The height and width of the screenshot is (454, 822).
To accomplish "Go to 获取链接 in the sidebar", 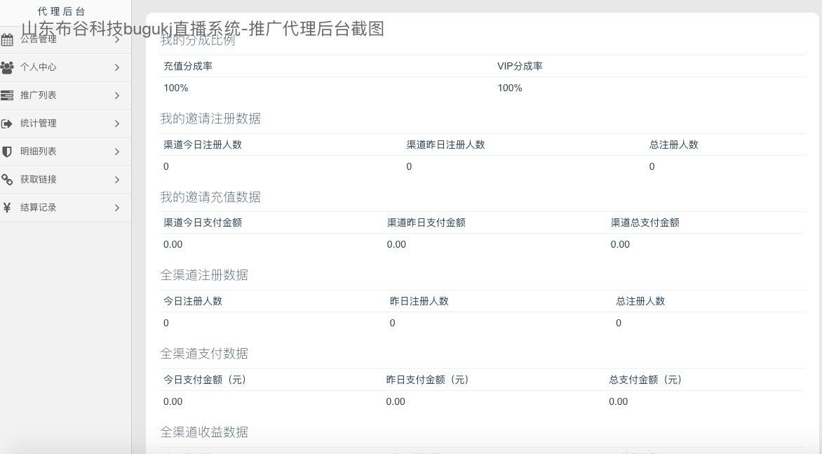I will point(39,180).
